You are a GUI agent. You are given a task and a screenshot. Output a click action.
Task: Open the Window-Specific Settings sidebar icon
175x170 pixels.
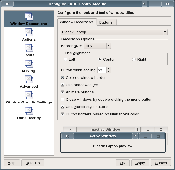pos(29,95)
